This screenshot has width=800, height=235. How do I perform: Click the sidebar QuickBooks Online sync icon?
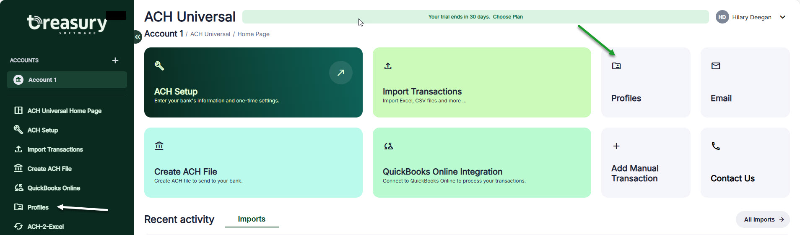pos(19,188)
